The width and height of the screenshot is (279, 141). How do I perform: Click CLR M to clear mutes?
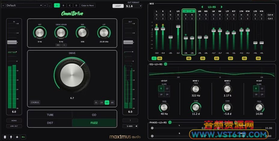click(x=270, y=15)
